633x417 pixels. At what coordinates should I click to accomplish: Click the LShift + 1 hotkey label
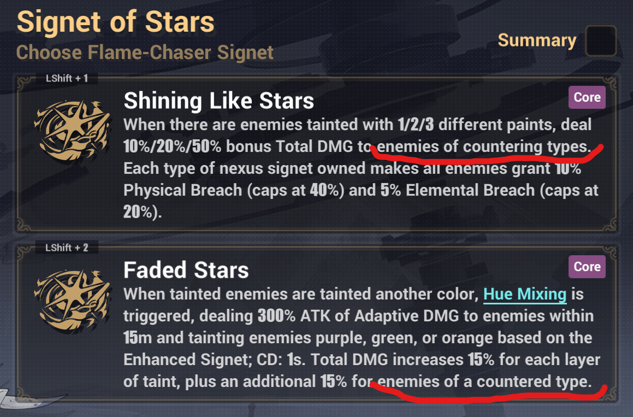[67, 79]
